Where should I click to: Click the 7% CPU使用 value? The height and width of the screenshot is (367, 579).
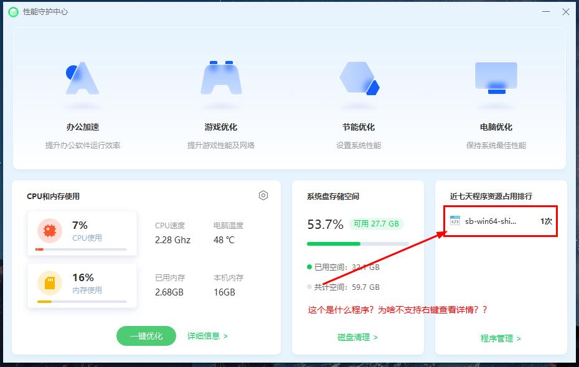pyautogui.click(x=80, y=225)
